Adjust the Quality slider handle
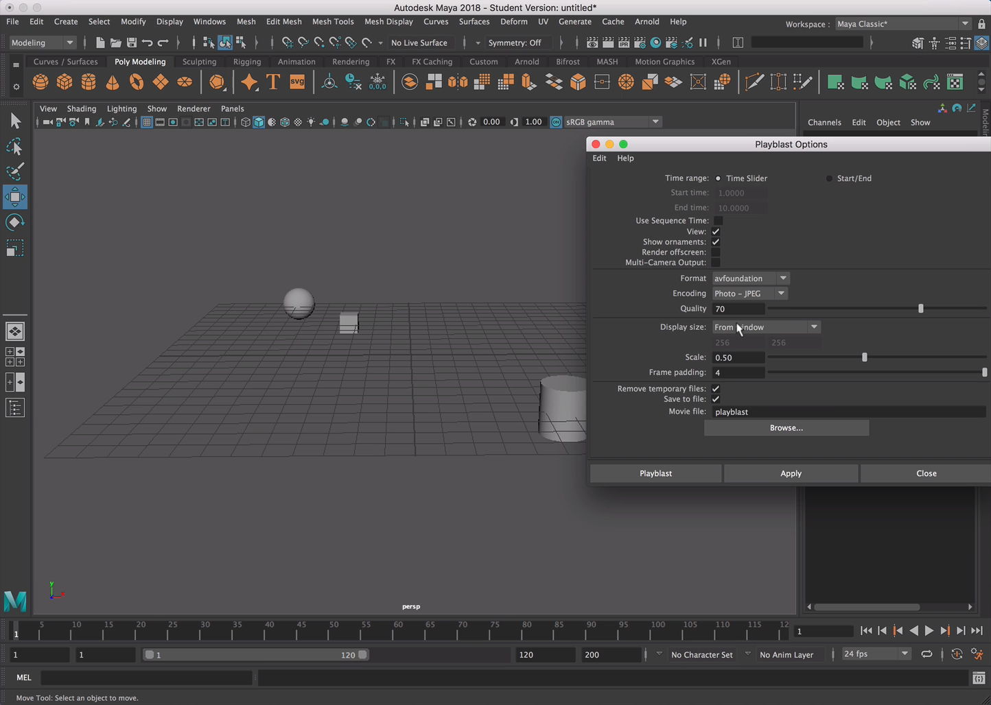 [920, 309]
